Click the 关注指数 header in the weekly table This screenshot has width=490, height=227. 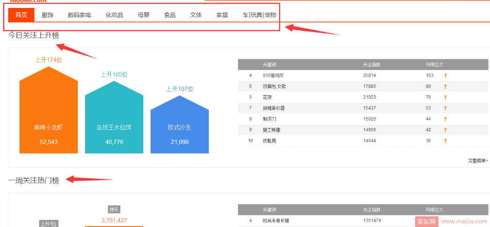[371, 210]
